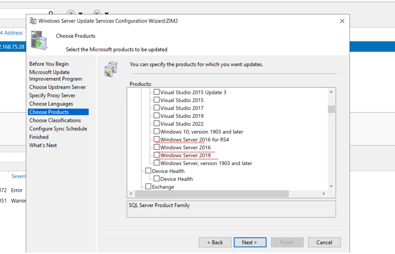Go to the Choose Classifications step
395x254 pixels.
(55, 121)
